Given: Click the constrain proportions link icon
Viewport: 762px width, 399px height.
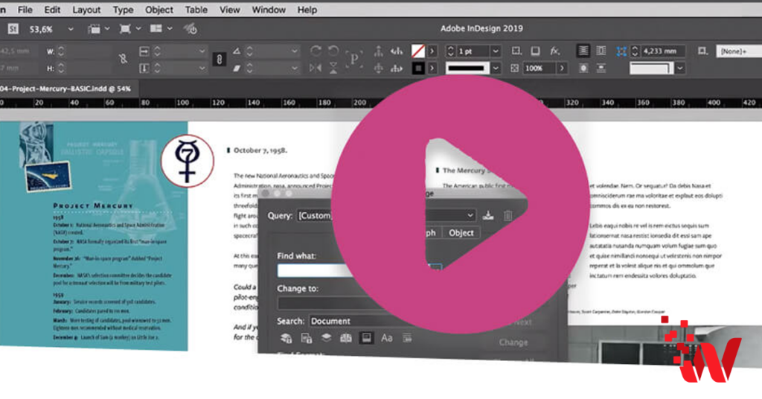Looking at the screenshot, I should (x=220, y=60).
